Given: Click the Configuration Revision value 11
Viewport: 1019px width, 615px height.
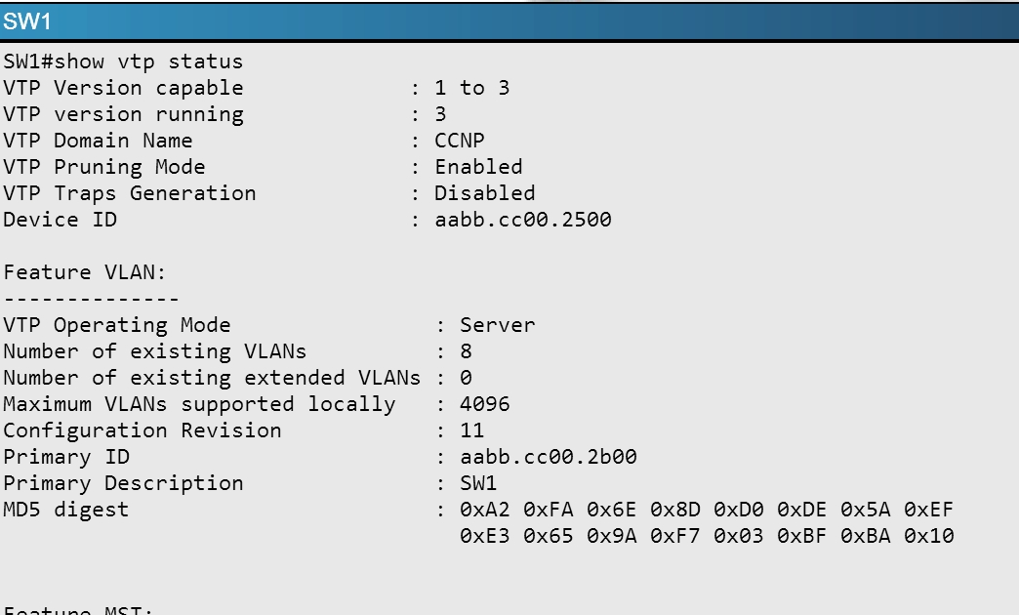Looking at the screenshot, I should (471, 430).
